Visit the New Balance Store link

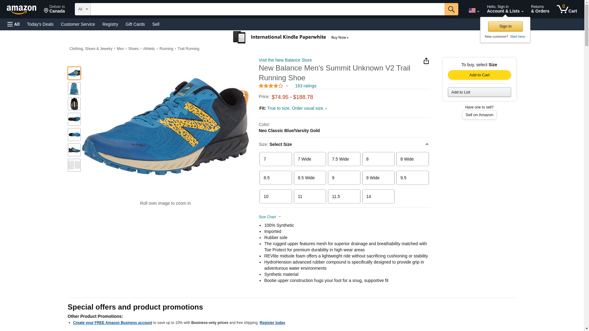(285, 60)
